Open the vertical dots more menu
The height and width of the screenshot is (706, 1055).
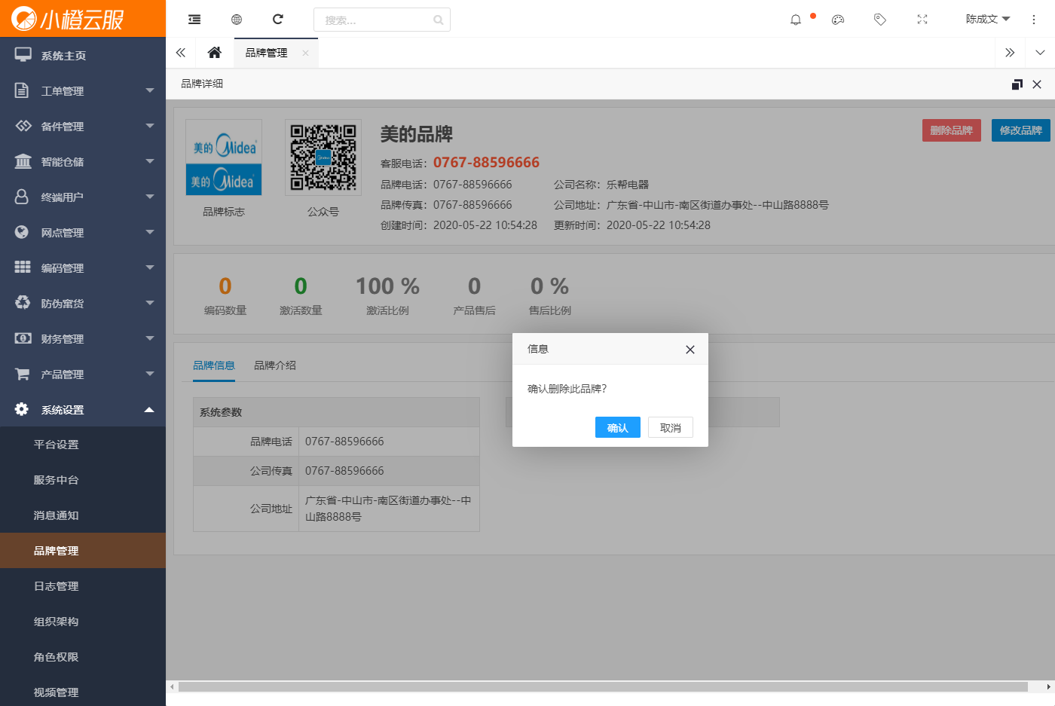click(1034, 20)
